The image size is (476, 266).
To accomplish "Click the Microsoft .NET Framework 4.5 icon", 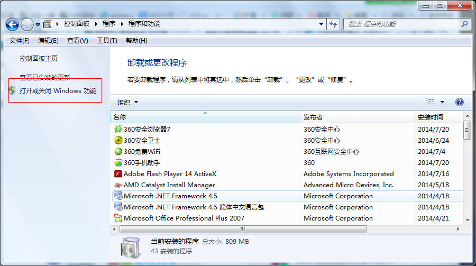I will tap(118, 196).
